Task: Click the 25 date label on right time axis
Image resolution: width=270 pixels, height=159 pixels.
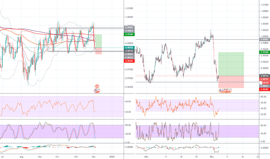Action: (x=196, y=156)
